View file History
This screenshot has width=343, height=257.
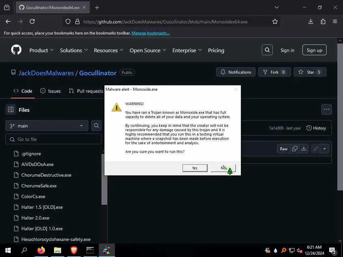pos(316,128)
